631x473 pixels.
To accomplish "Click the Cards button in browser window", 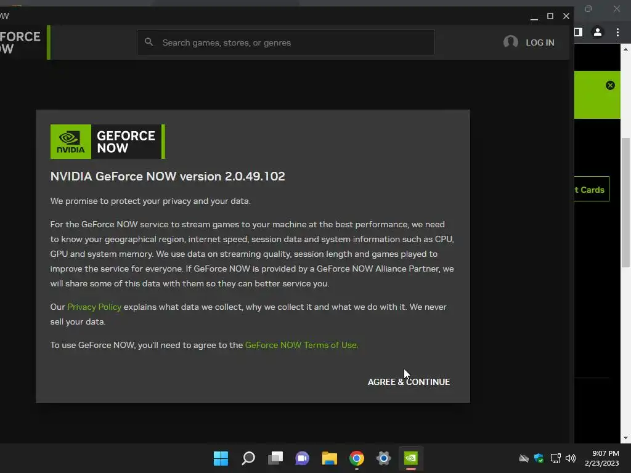I will tap(592, 188).
